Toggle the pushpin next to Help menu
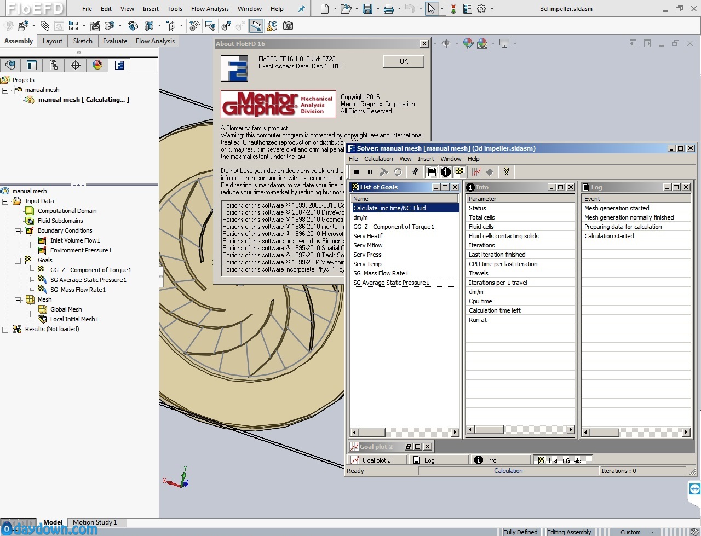 (301, 9)
